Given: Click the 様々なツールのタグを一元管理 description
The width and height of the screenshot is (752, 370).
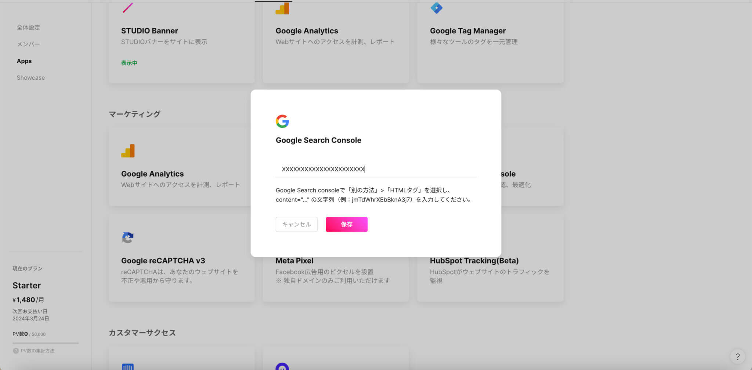Looking at the screenshot, I should point(474,42).
